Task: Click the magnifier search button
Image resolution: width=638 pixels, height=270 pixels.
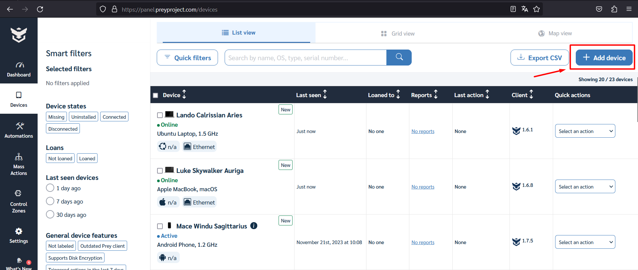Action: coord(399,58)
